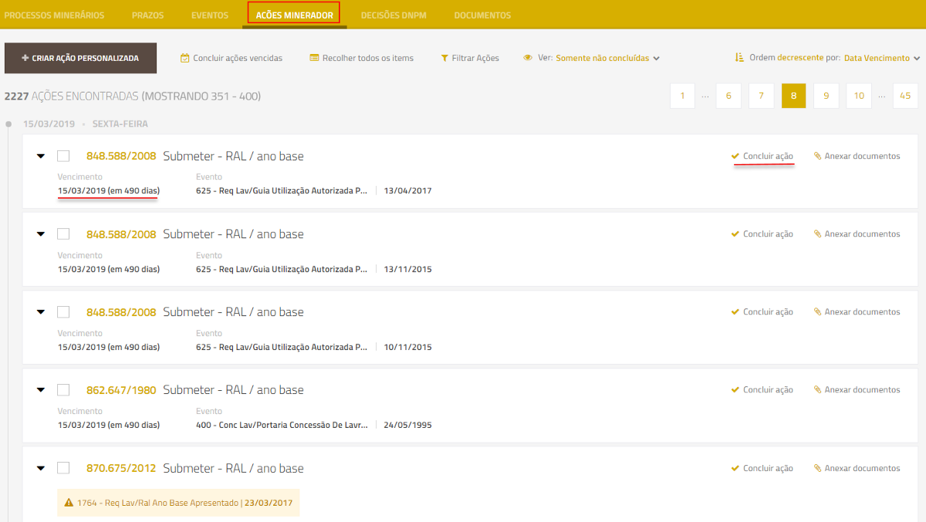
Task: Click the '1764 - Req Lav/Ral Ano Base Apresentado' notice
Action: [178, 503]
